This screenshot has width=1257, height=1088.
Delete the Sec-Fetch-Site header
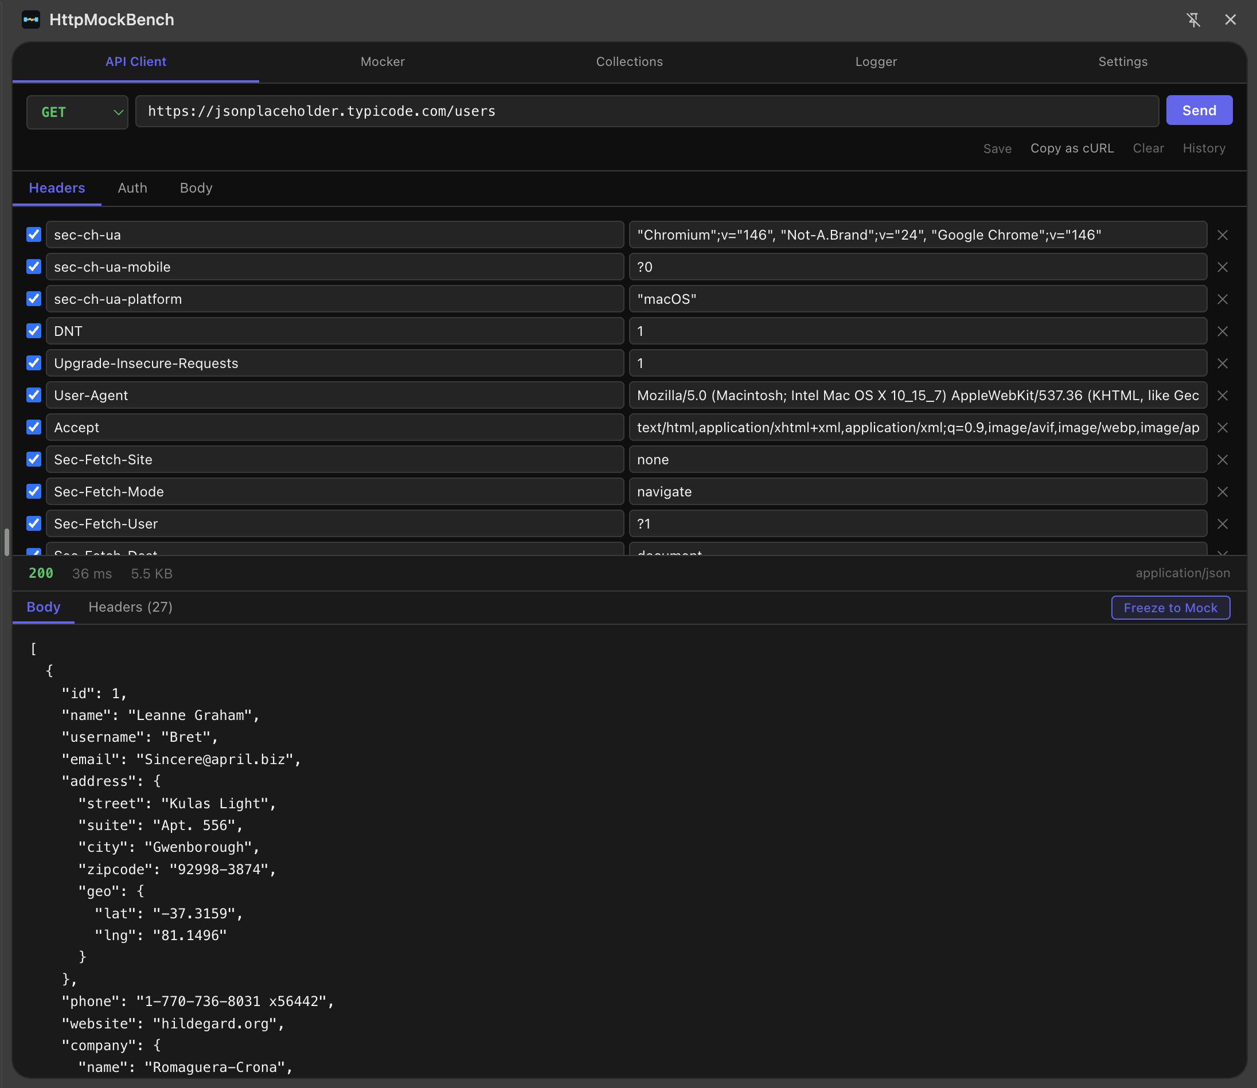[x=1223, y=460]
